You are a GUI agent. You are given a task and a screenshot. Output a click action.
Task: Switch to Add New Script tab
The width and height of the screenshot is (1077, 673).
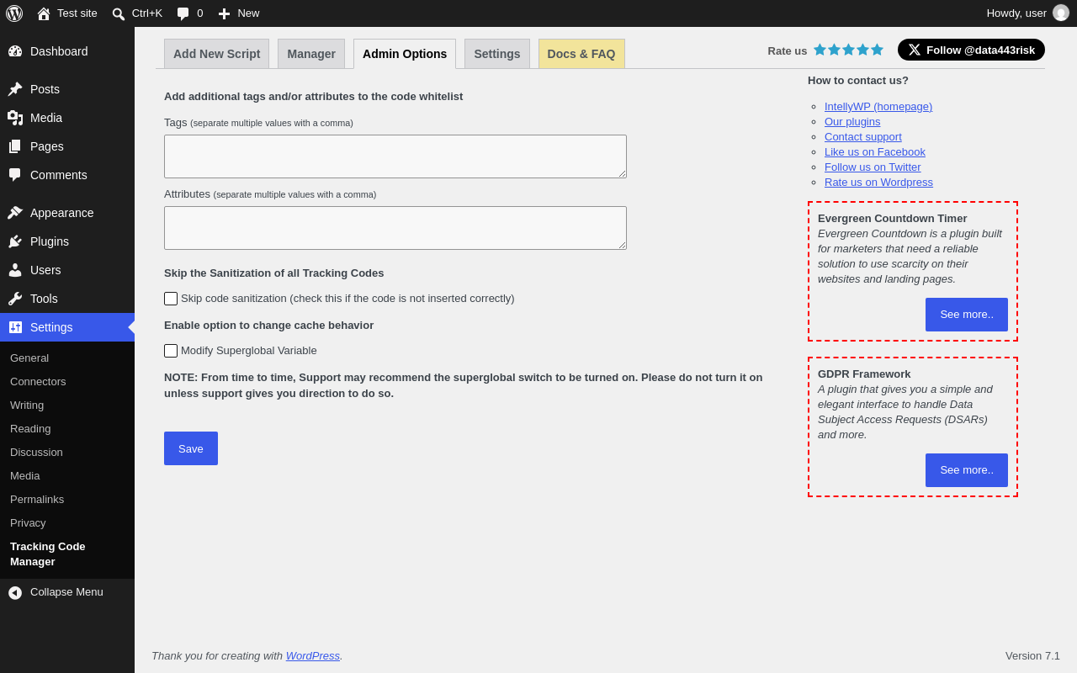pyautogui.click(x=217, y=54)
